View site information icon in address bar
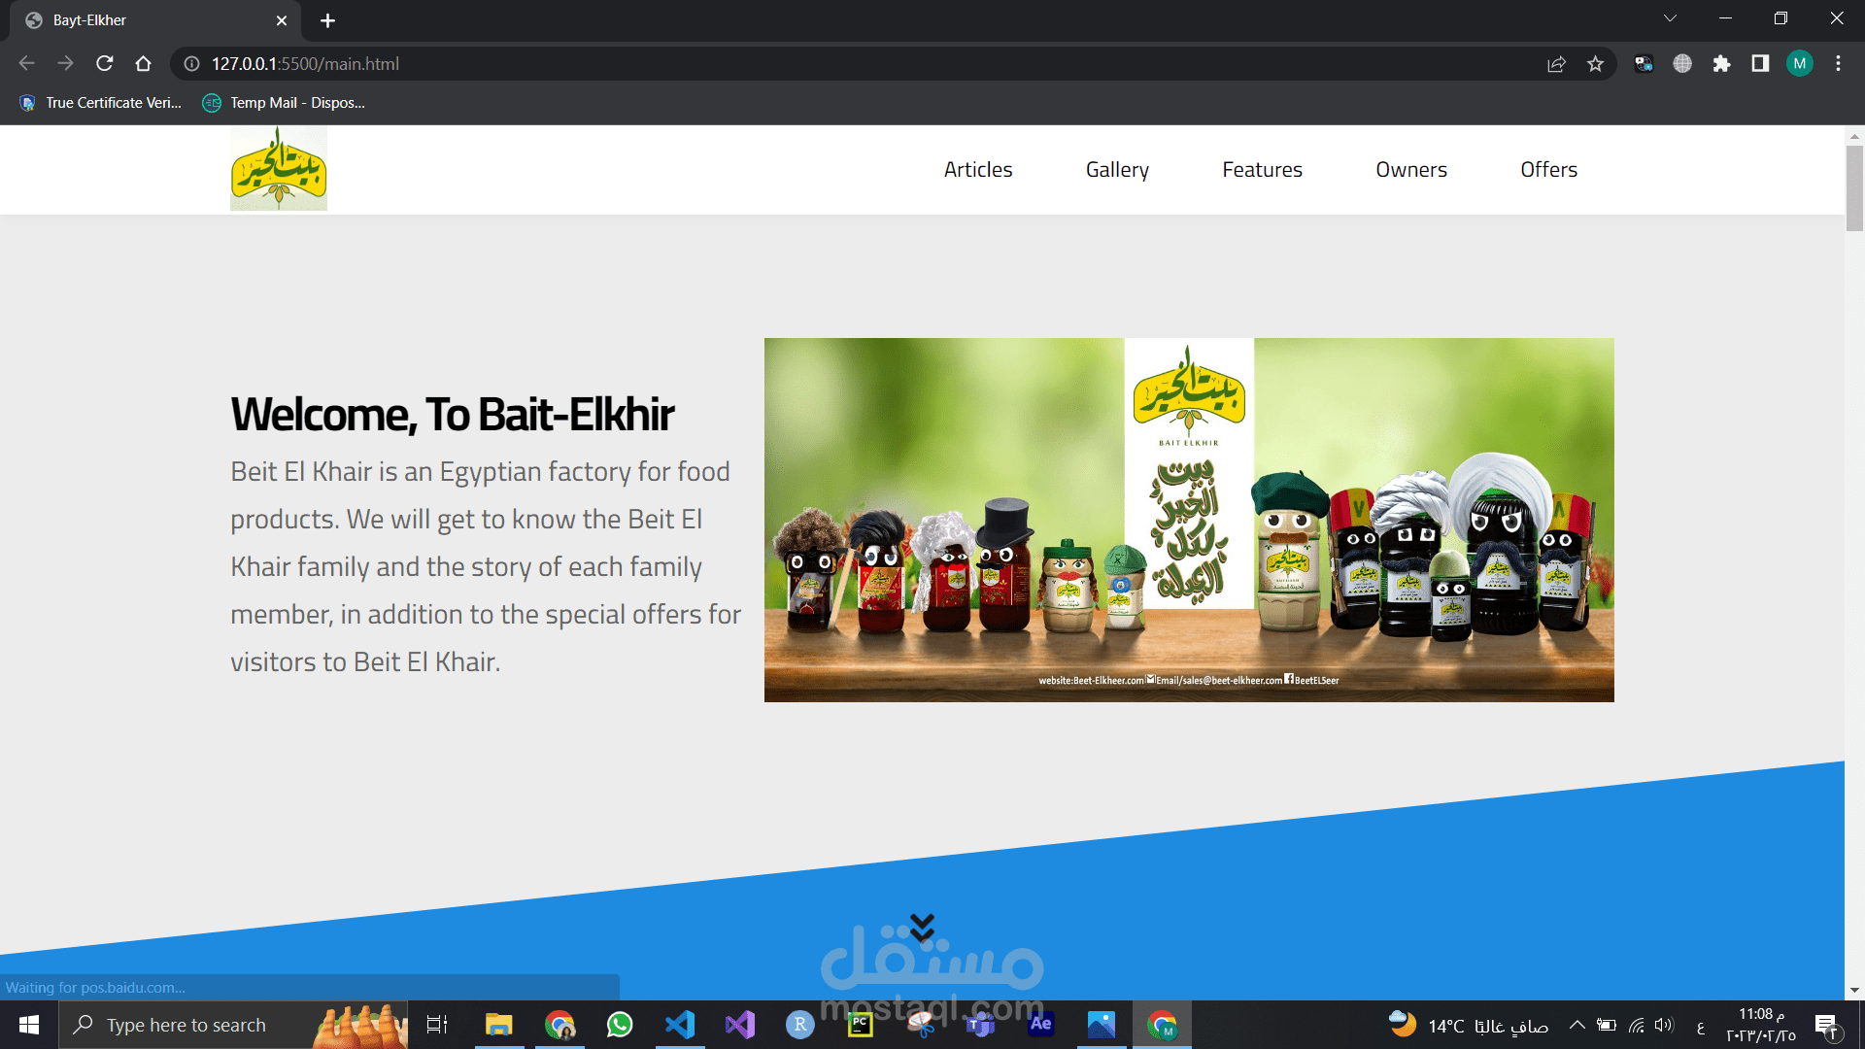 click(x=191, y=63)
